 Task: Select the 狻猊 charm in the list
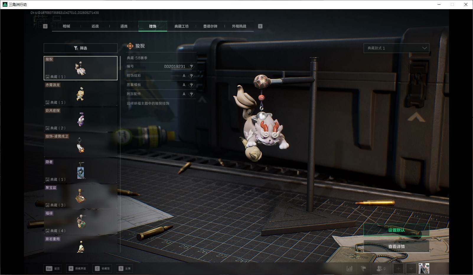[81, 68]
